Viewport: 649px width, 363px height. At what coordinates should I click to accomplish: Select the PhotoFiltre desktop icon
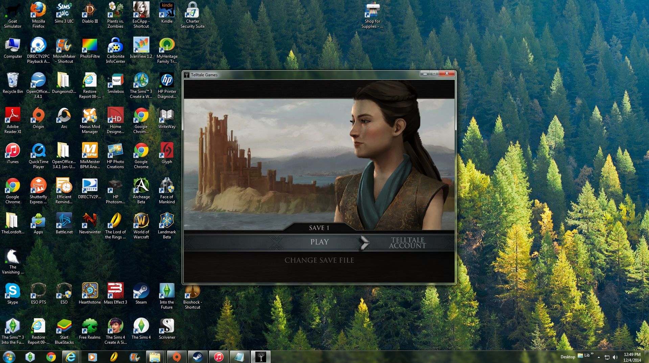click(90, 48)
